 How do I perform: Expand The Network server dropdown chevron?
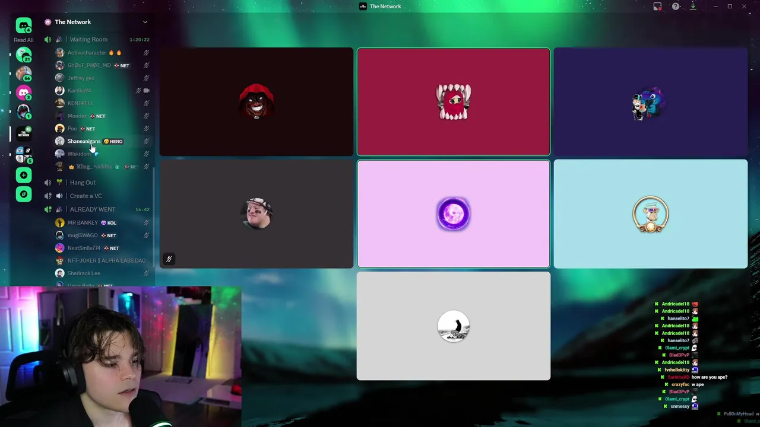(145, 22)
